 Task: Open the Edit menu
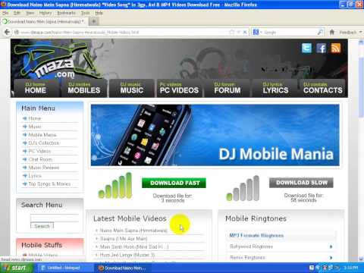(17, 13)
